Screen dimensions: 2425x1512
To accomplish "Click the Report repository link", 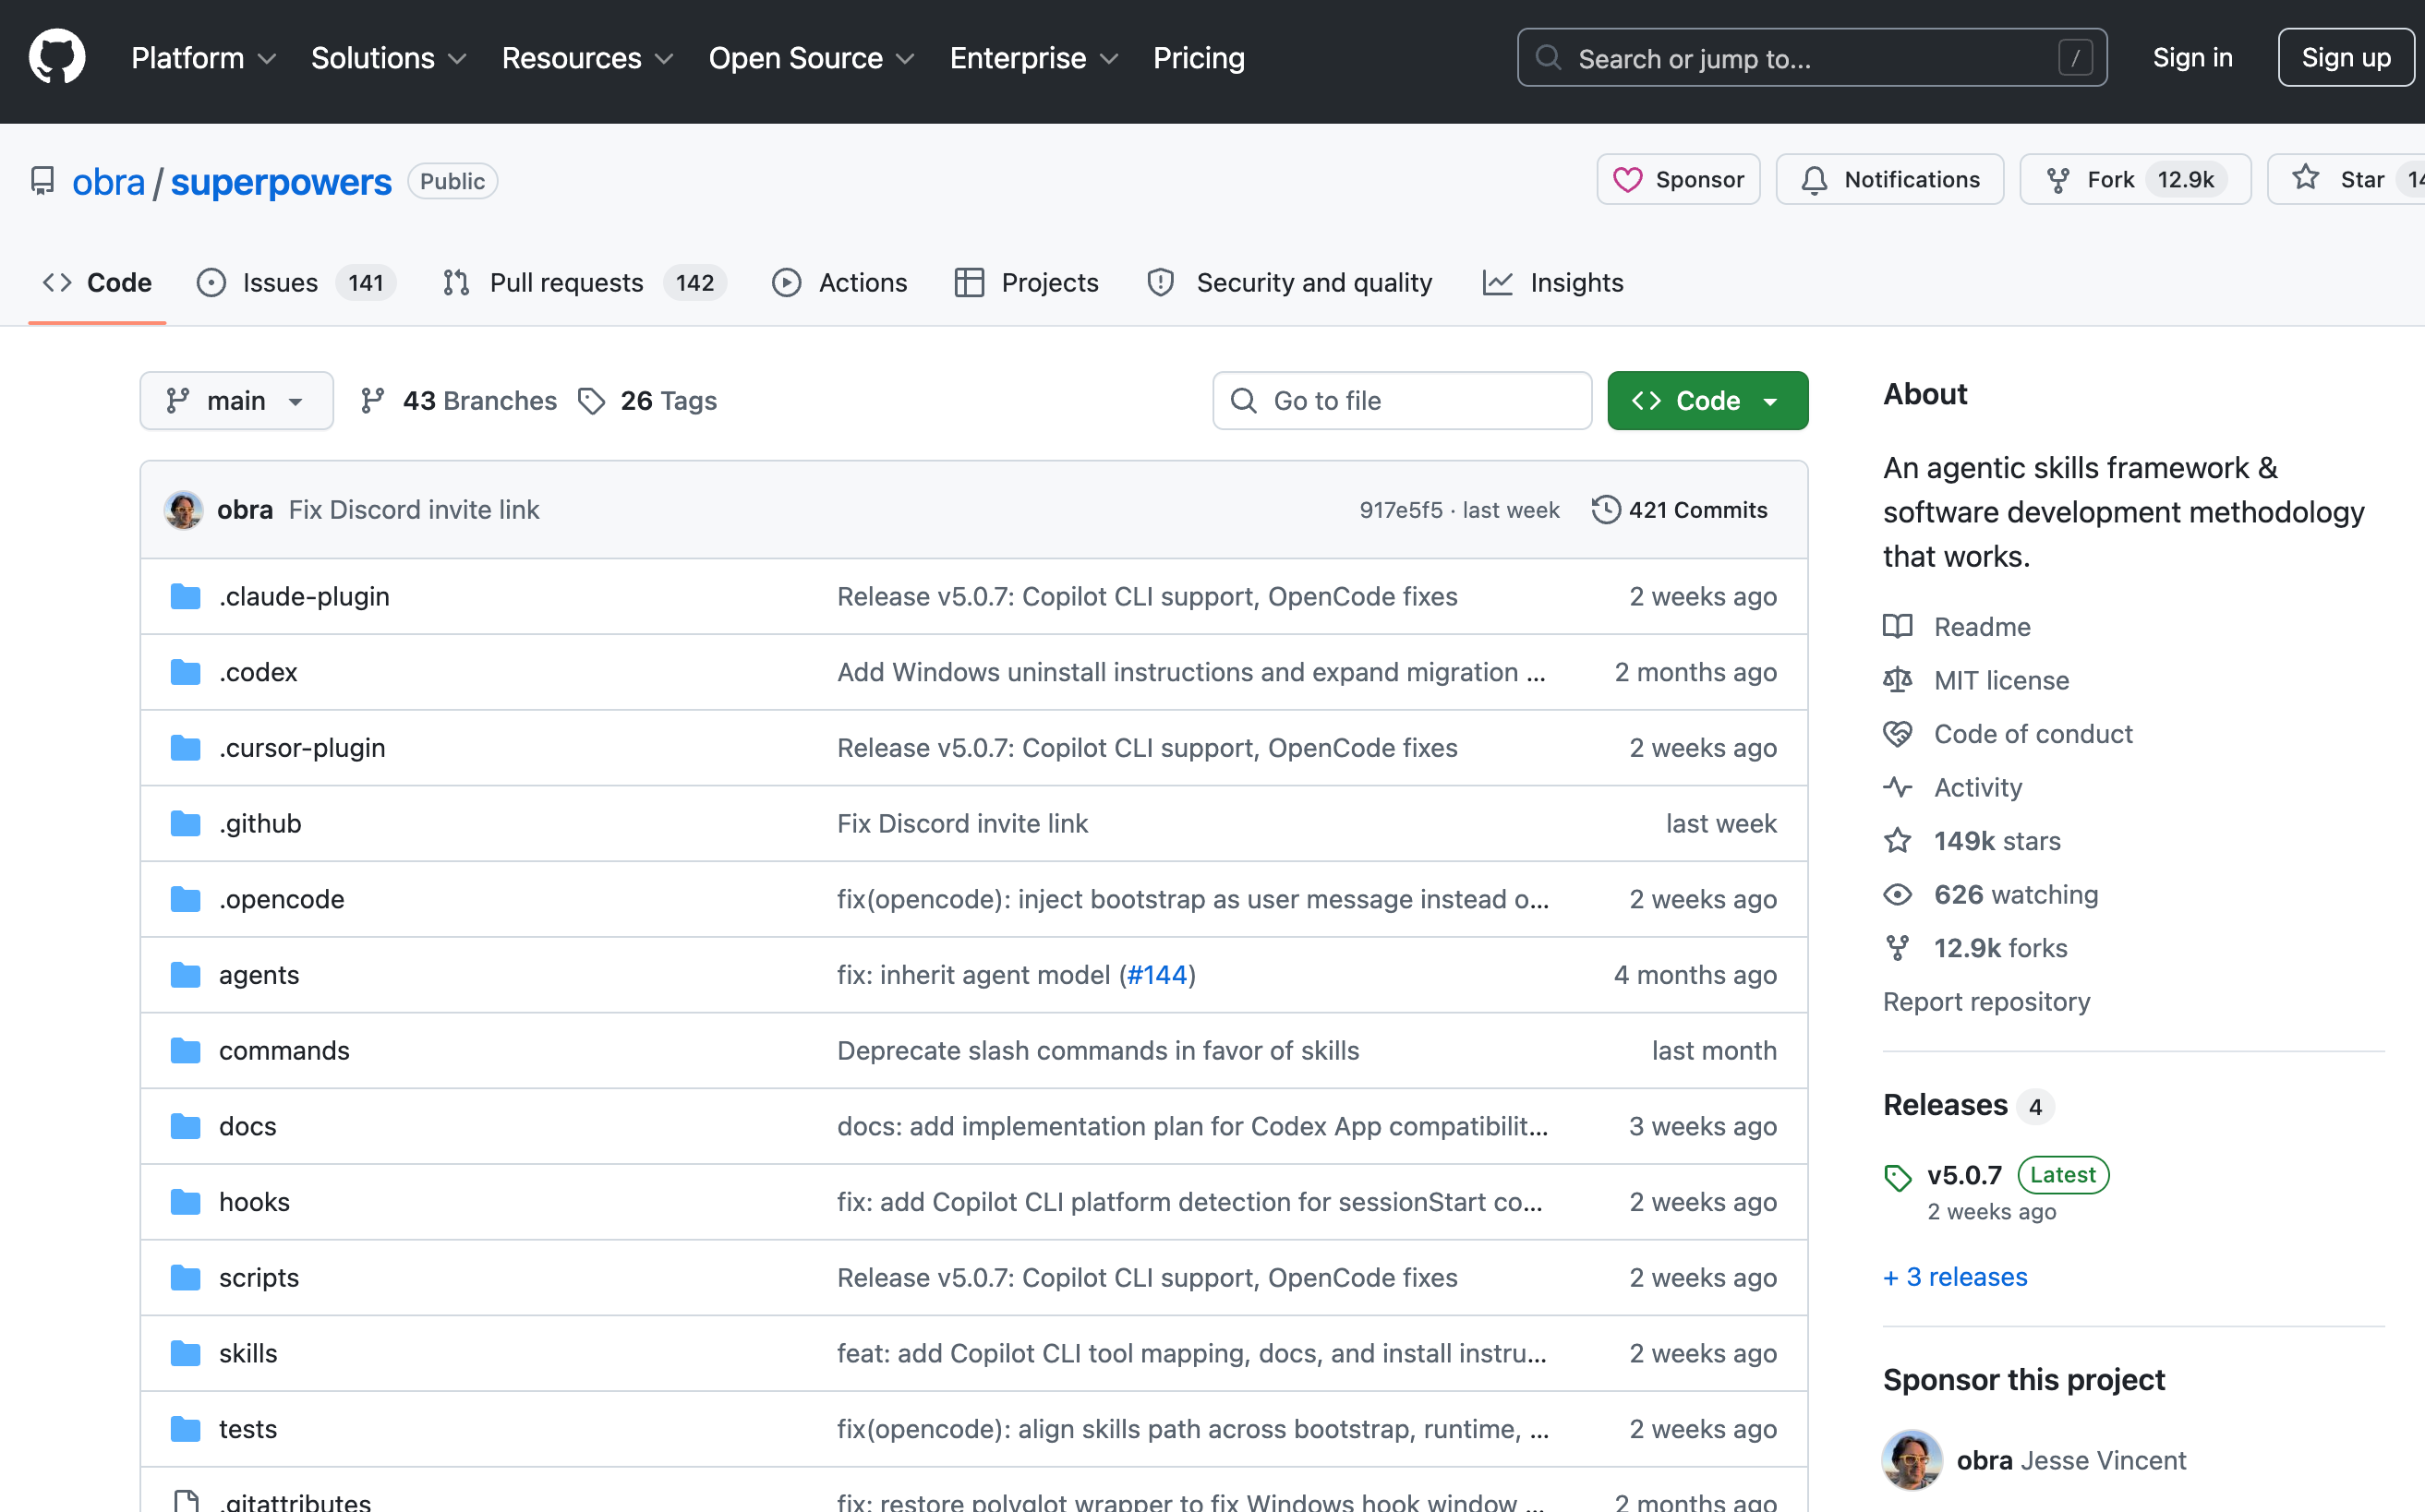I will (x=1985, y=1002).
